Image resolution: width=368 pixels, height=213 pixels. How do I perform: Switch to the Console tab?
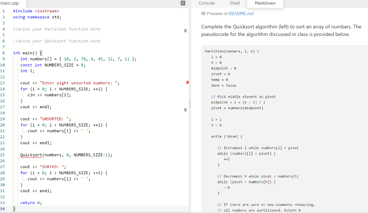click(x=207, y=3)
